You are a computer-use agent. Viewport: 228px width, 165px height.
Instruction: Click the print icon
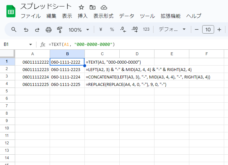pyautogui.click(x=48, y=30)
